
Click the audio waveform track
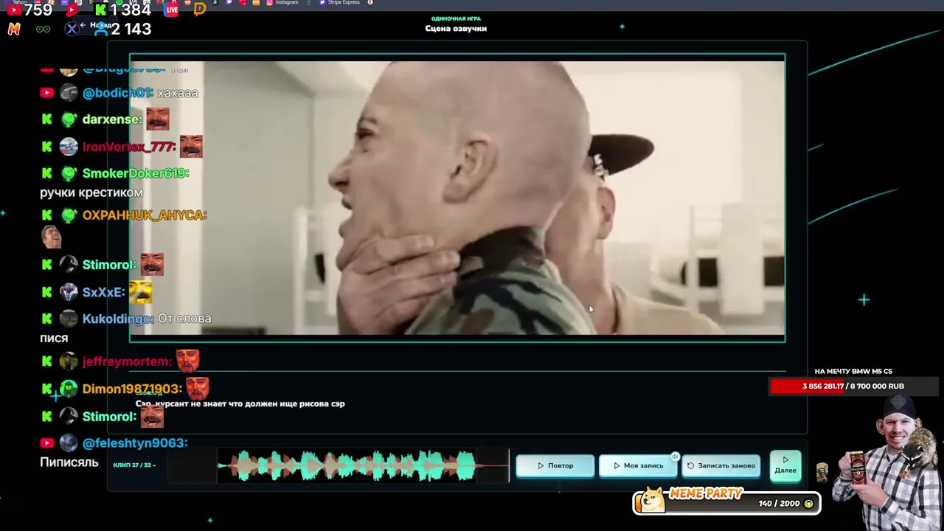click(339, 465)
